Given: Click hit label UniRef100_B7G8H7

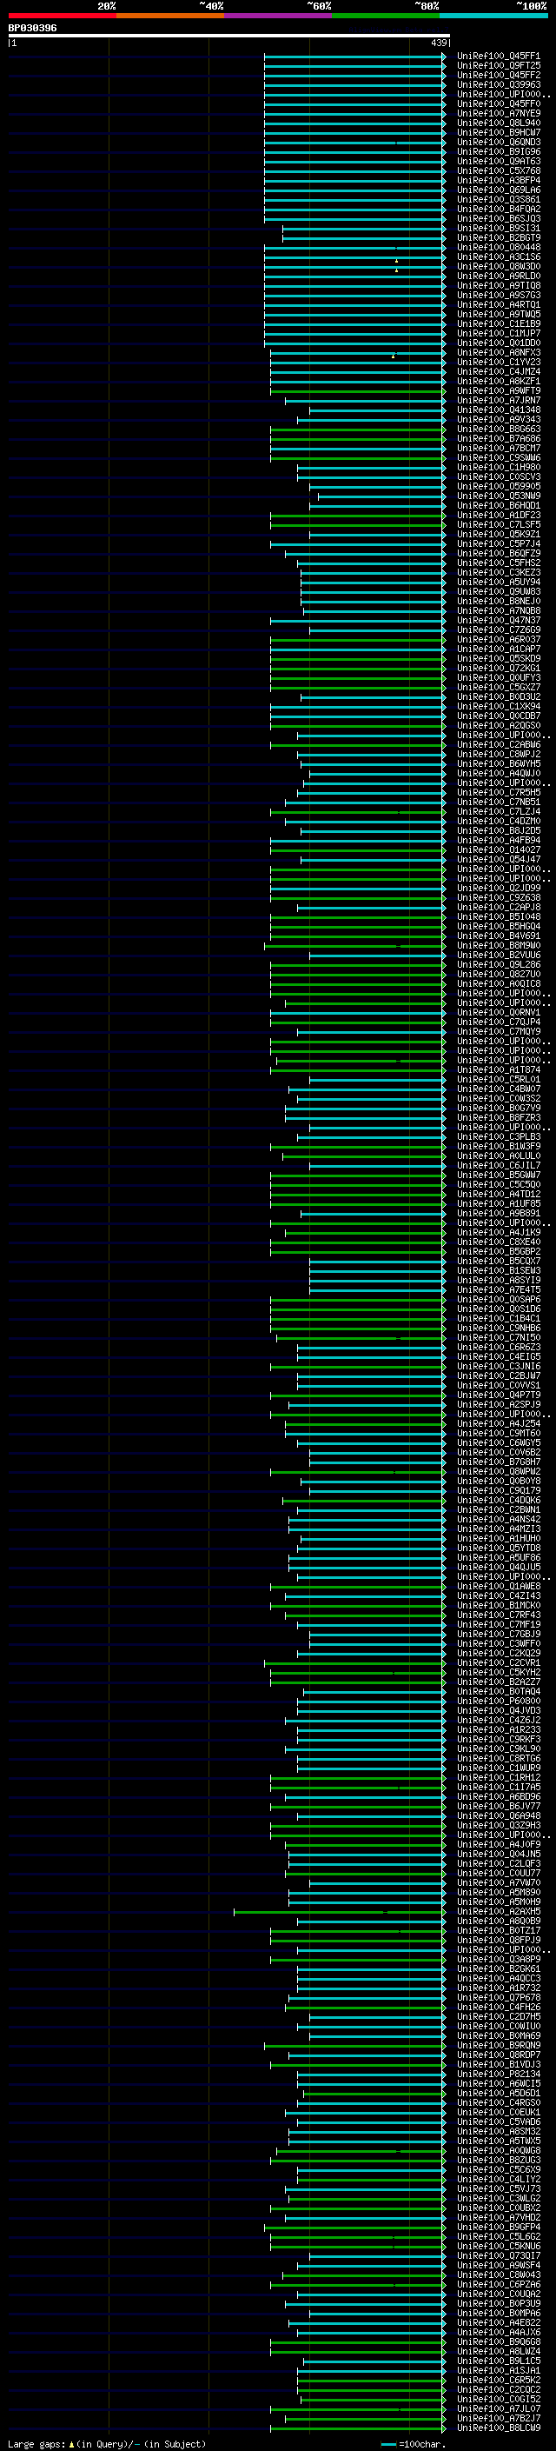Looking at the screenshot, I should (498, 1462).
